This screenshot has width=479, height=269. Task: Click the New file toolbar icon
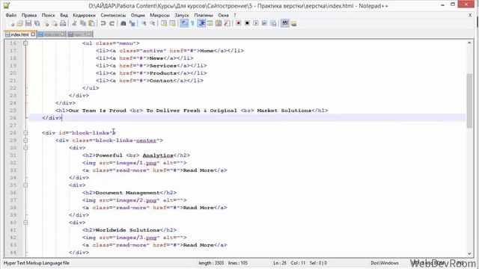(x=11, y=23)
